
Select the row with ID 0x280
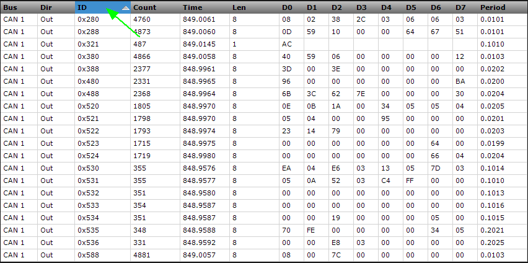264,20
